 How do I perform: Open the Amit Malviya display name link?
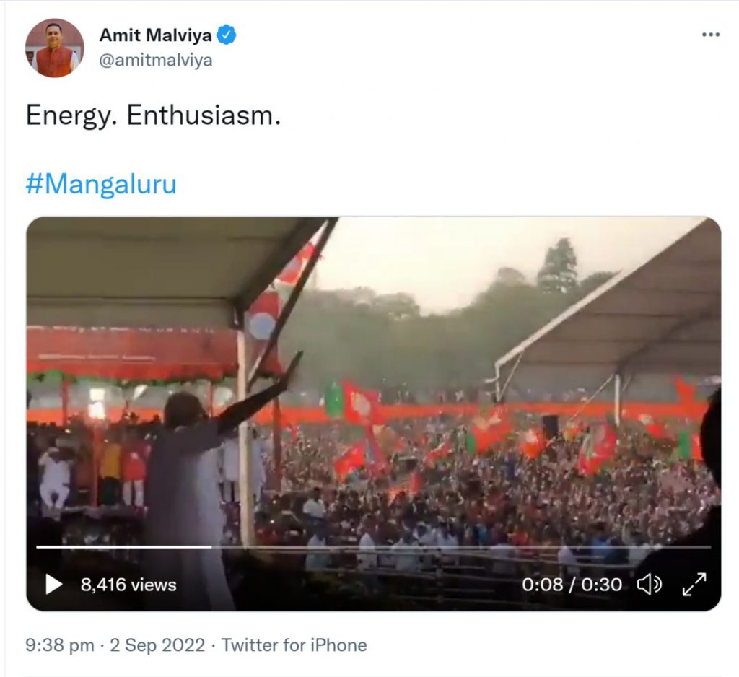coord(155,35)
